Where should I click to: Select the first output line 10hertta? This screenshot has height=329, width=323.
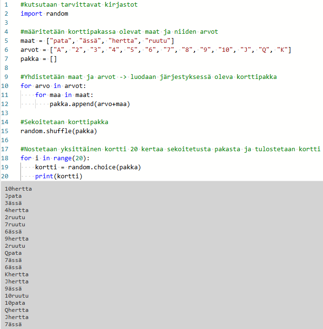coord(18,189)
